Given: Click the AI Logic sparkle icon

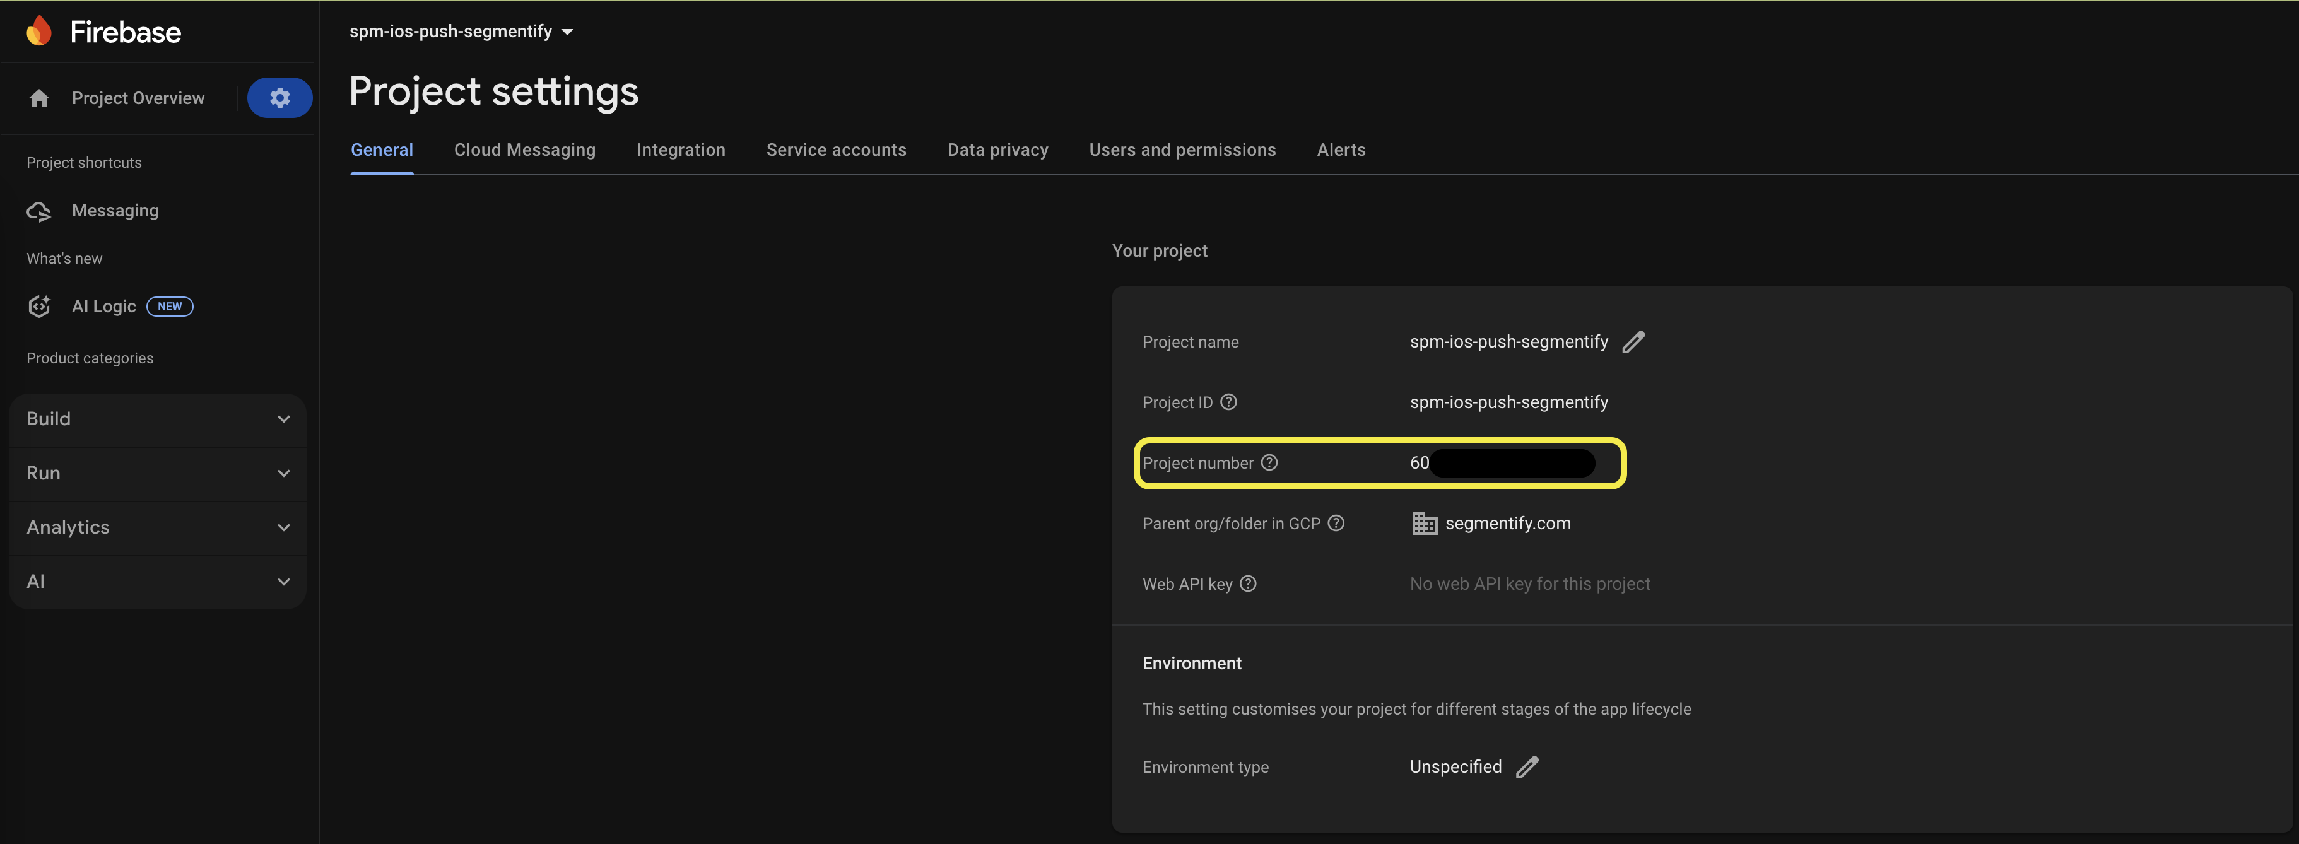Looking at the screenshot, I should tap(38, 306).
